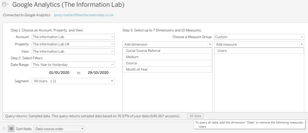This screenshot has width=308, height=133.
Task: Open the Add measure dropdown
Action: pyautogui.click(x=259, y=44)
